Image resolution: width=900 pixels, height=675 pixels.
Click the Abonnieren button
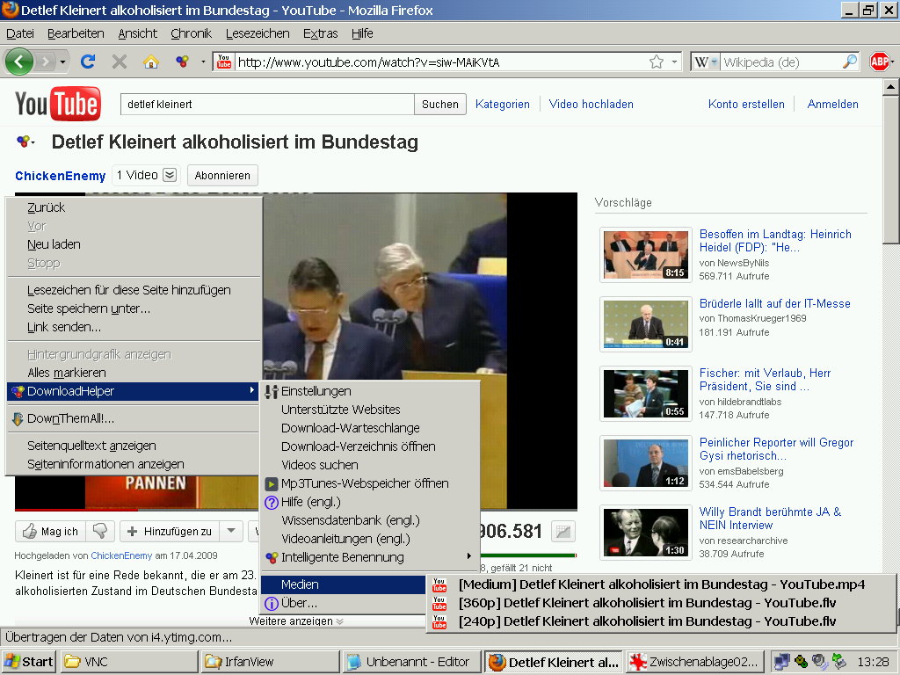[222, 176]
